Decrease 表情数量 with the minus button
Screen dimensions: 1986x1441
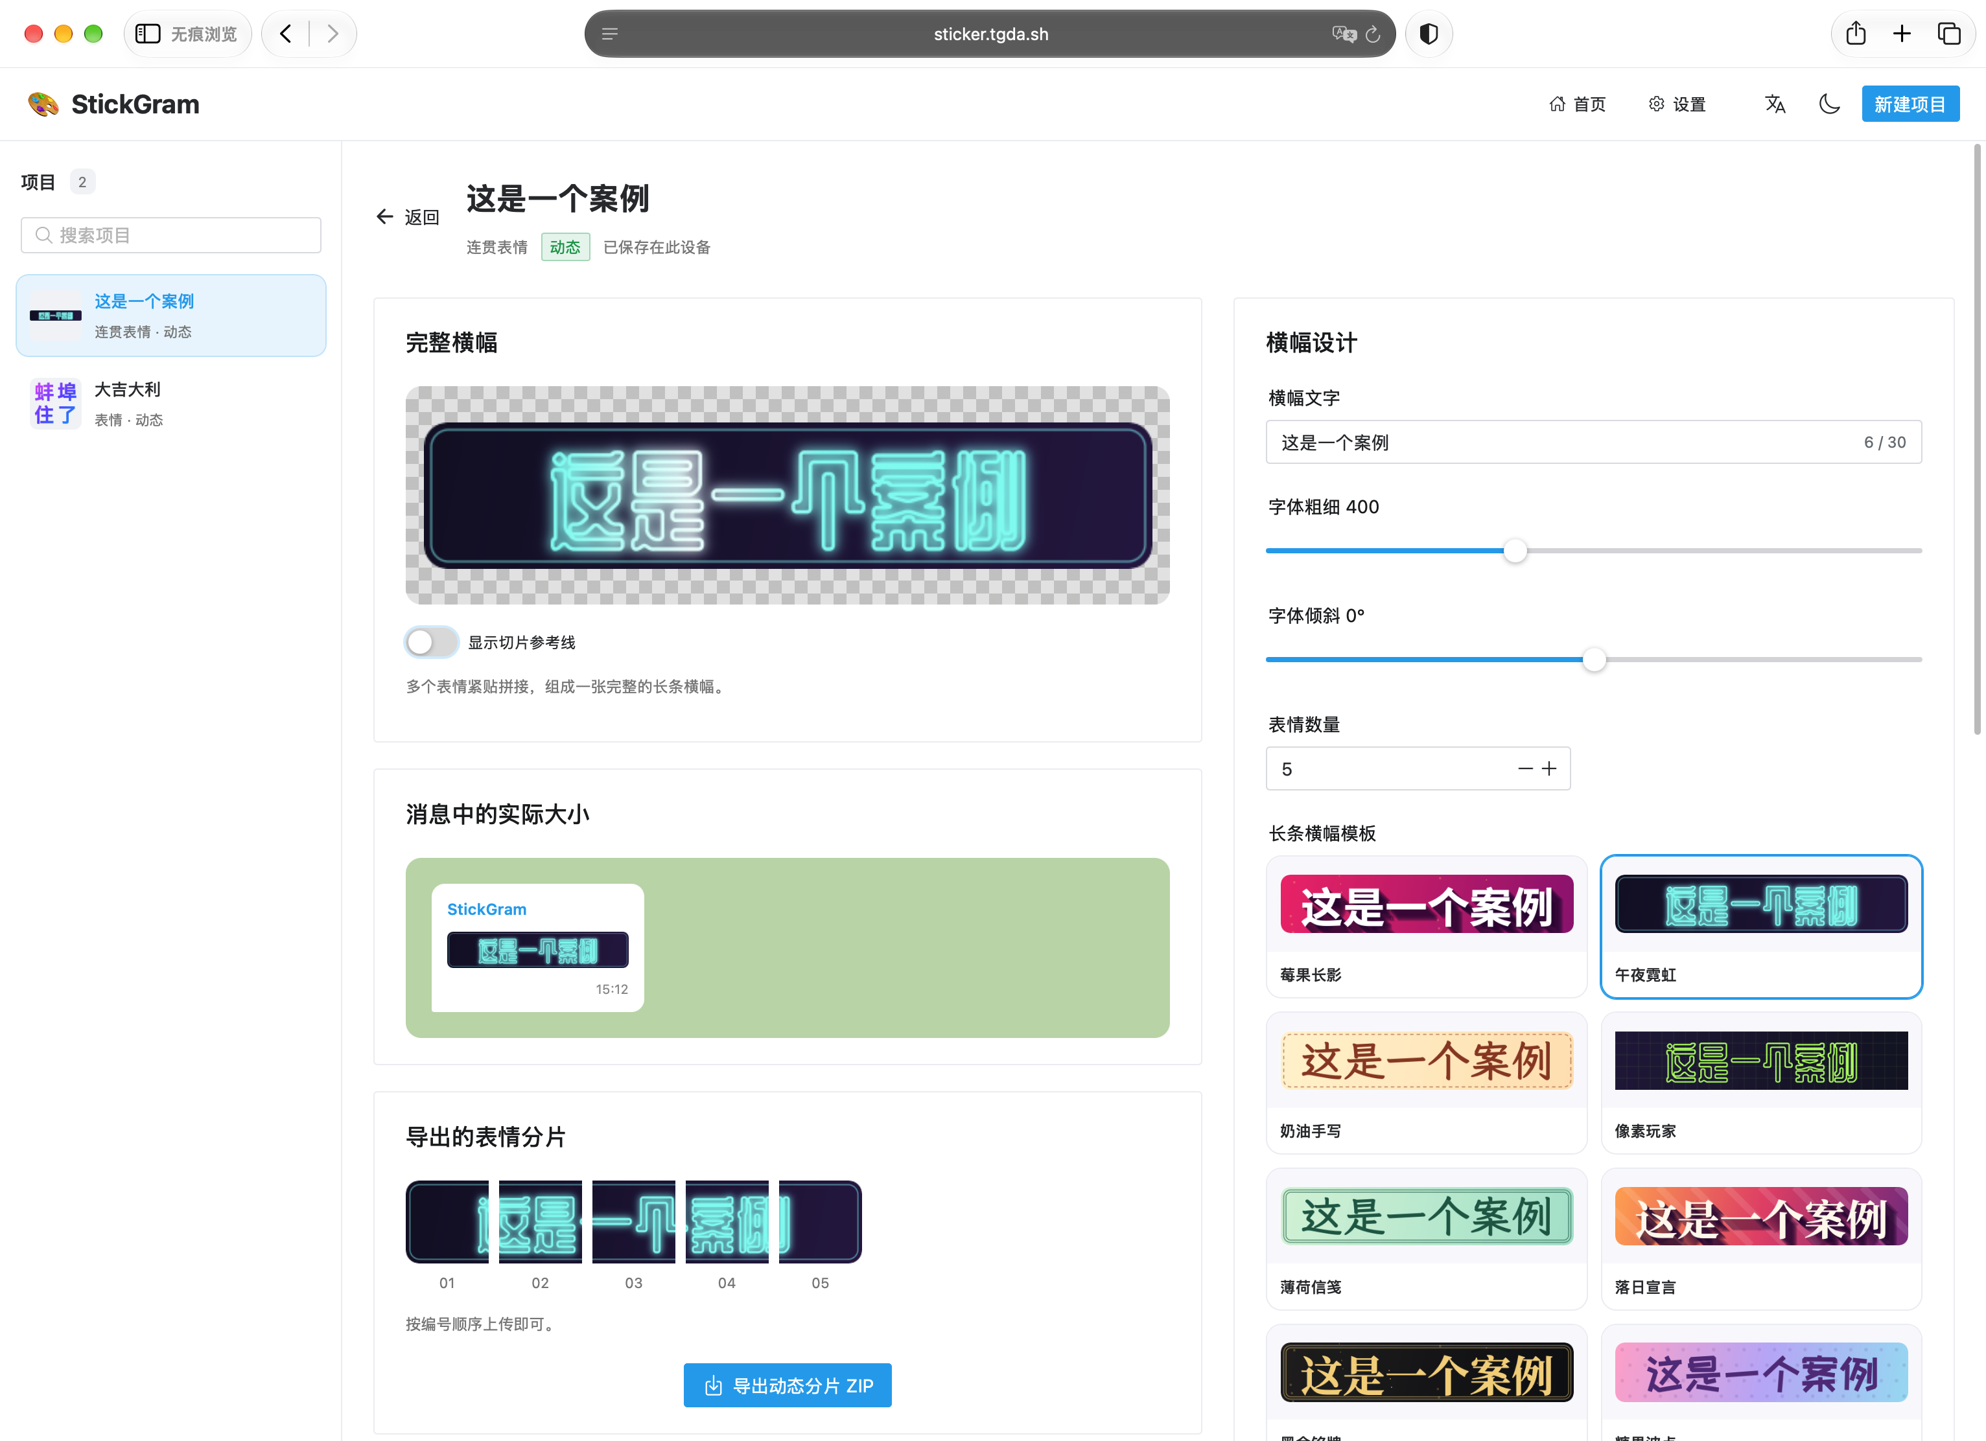pyautogui.click(x=1525, y=768)
